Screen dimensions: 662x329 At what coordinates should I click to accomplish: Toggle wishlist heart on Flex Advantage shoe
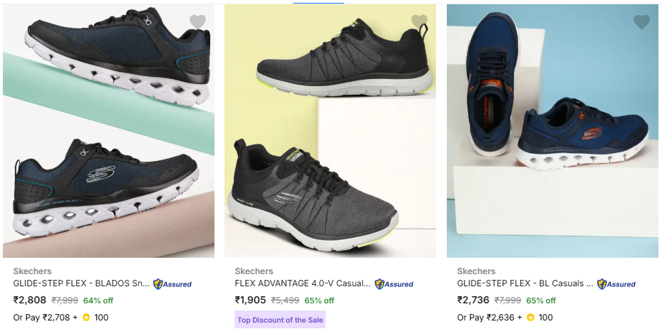tap(420, 22)
